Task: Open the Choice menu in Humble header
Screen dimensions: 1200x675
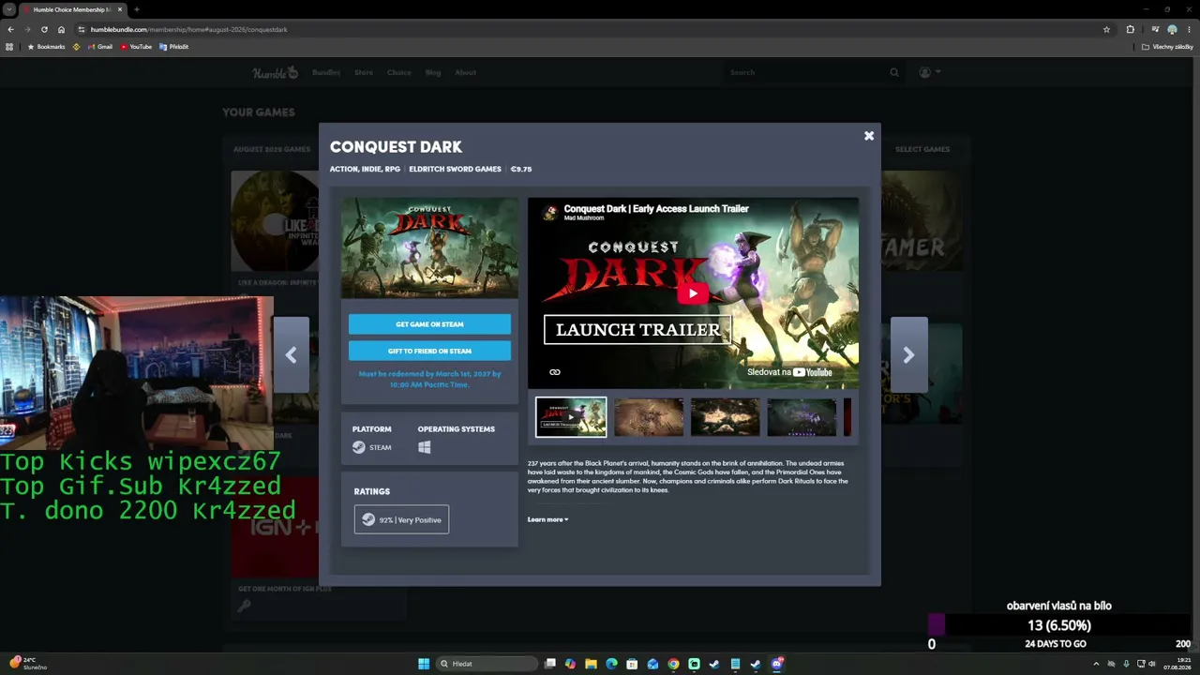Action: coord(399,72)
